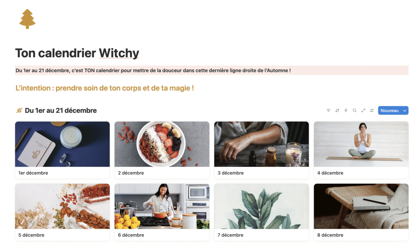Expand the Nouveau dropdown arrow

[x=405, y=110]
